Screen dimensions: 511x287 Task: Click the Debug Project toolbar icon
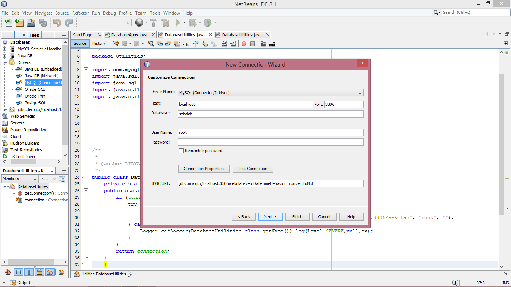pos(192,23)
